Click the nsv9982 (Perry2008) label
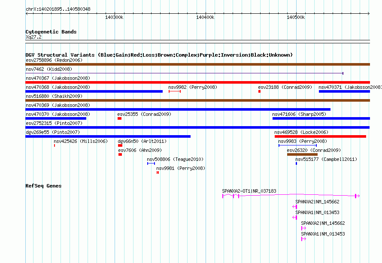 pyautogui.click(x=193, y=87)
